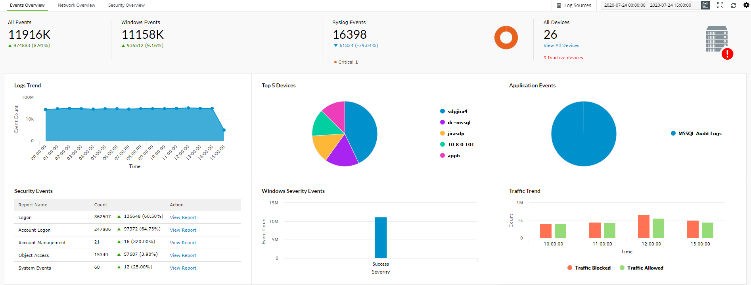The image size is (751, 285).
Task: Click the Success bar in Windows Severity chart
Action: click(381, 237)
